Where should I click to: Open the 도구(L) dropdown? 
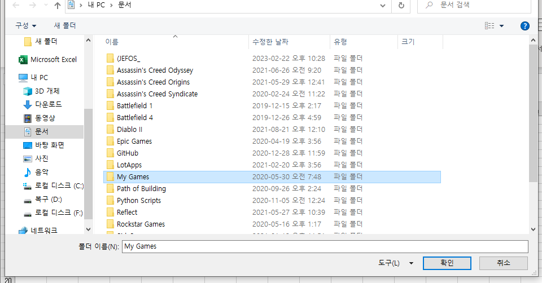pos(395,263)
